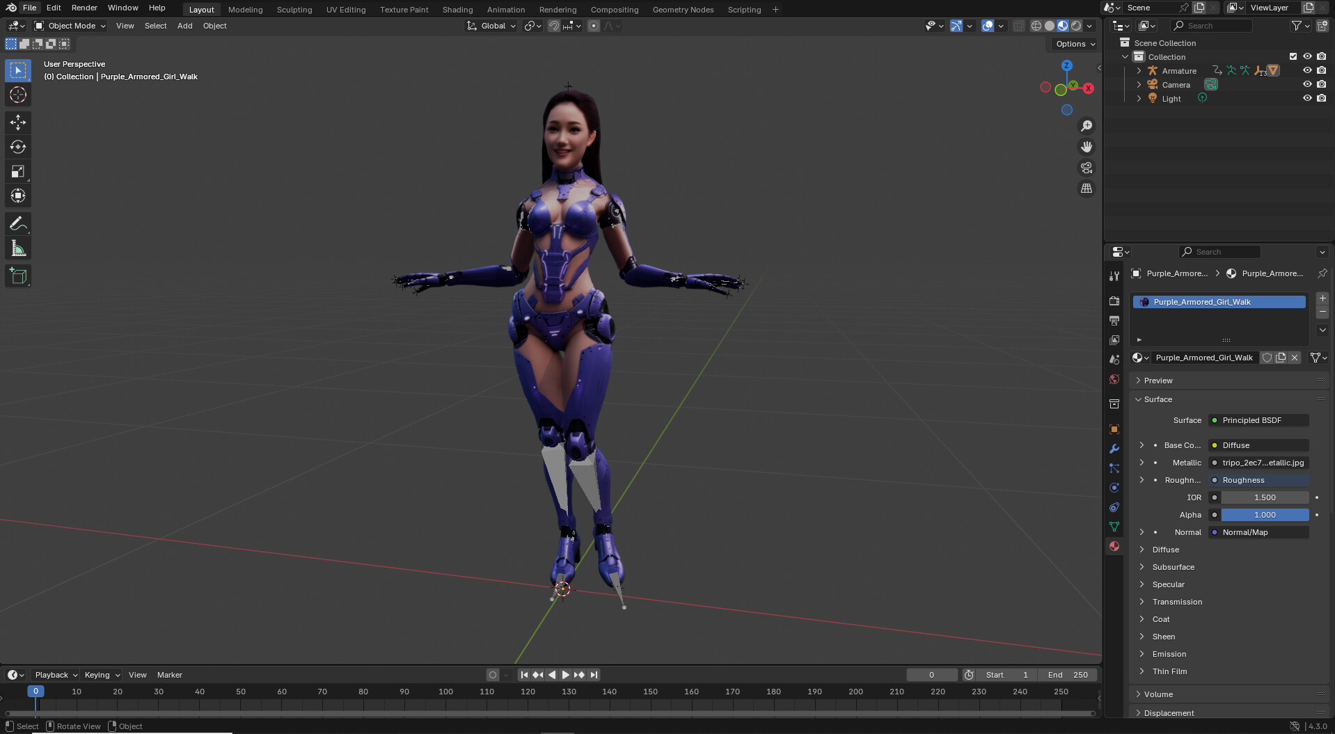This screenshot has height=734, width=1335.
Task: Activate the Scale tool
Action: [18, 171]
